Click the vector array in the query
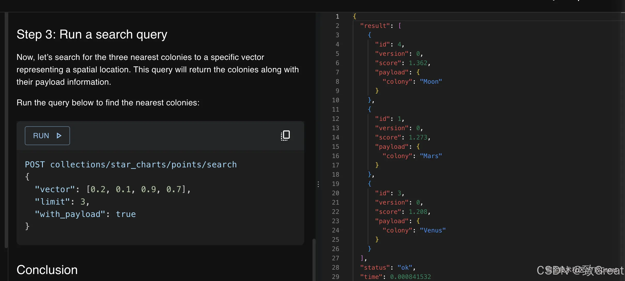The width and height of the screenshot is (625, 281). 136,189
